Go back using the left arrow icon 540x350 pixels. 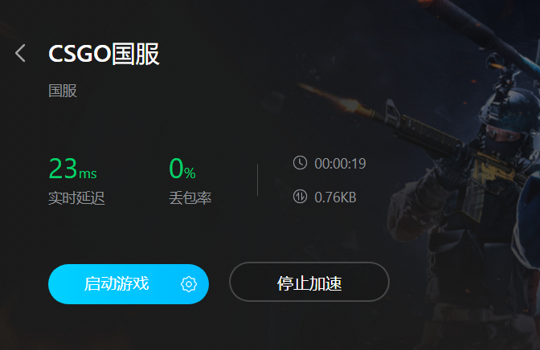coord(20,53)
